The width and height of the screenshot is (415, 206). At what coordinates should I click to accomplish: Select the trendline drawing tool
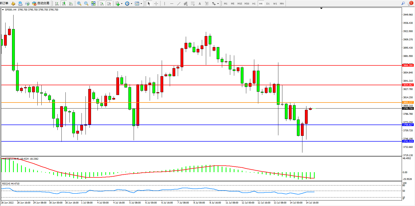(179, 4)
